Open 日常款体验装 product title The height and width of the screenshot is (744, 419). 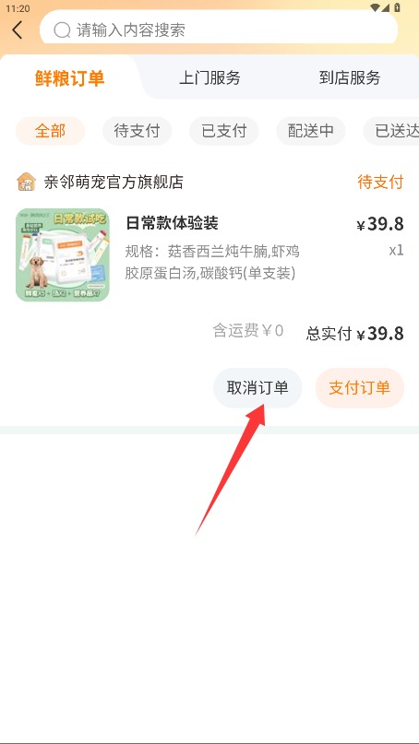click(x=172, y=222)
